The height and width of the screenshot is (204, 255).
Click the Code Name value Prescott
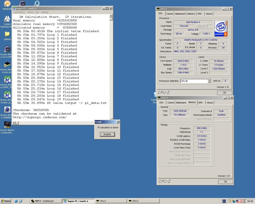click(184, 26)
